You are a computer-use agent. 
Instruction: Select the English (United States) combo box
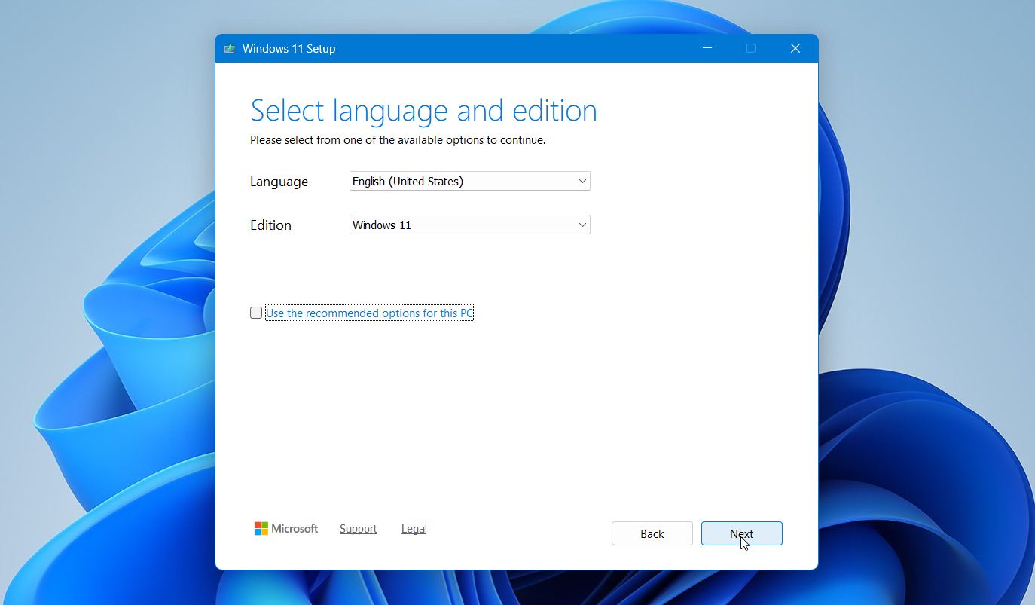pos(459,182)
